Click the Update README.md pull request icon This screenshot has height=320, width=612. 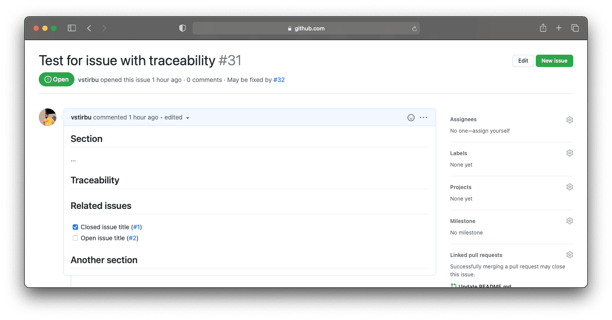coord(453,286)
